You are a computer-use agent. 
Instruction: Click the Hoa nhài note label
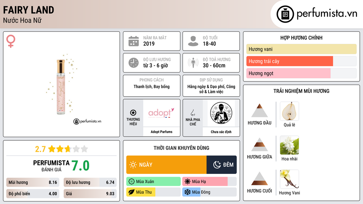pyautogui.click(x=289, y=159)
